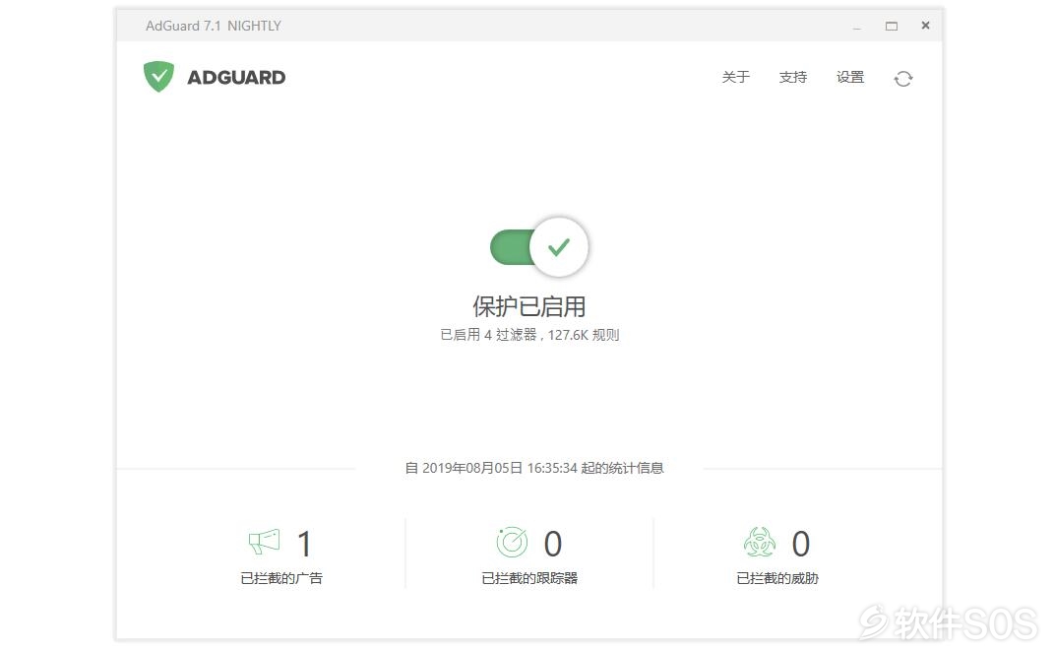The image size is (1053, 652).
Task: Click the biohazard blocked threats icon
Action: click(x=760, y=543)
